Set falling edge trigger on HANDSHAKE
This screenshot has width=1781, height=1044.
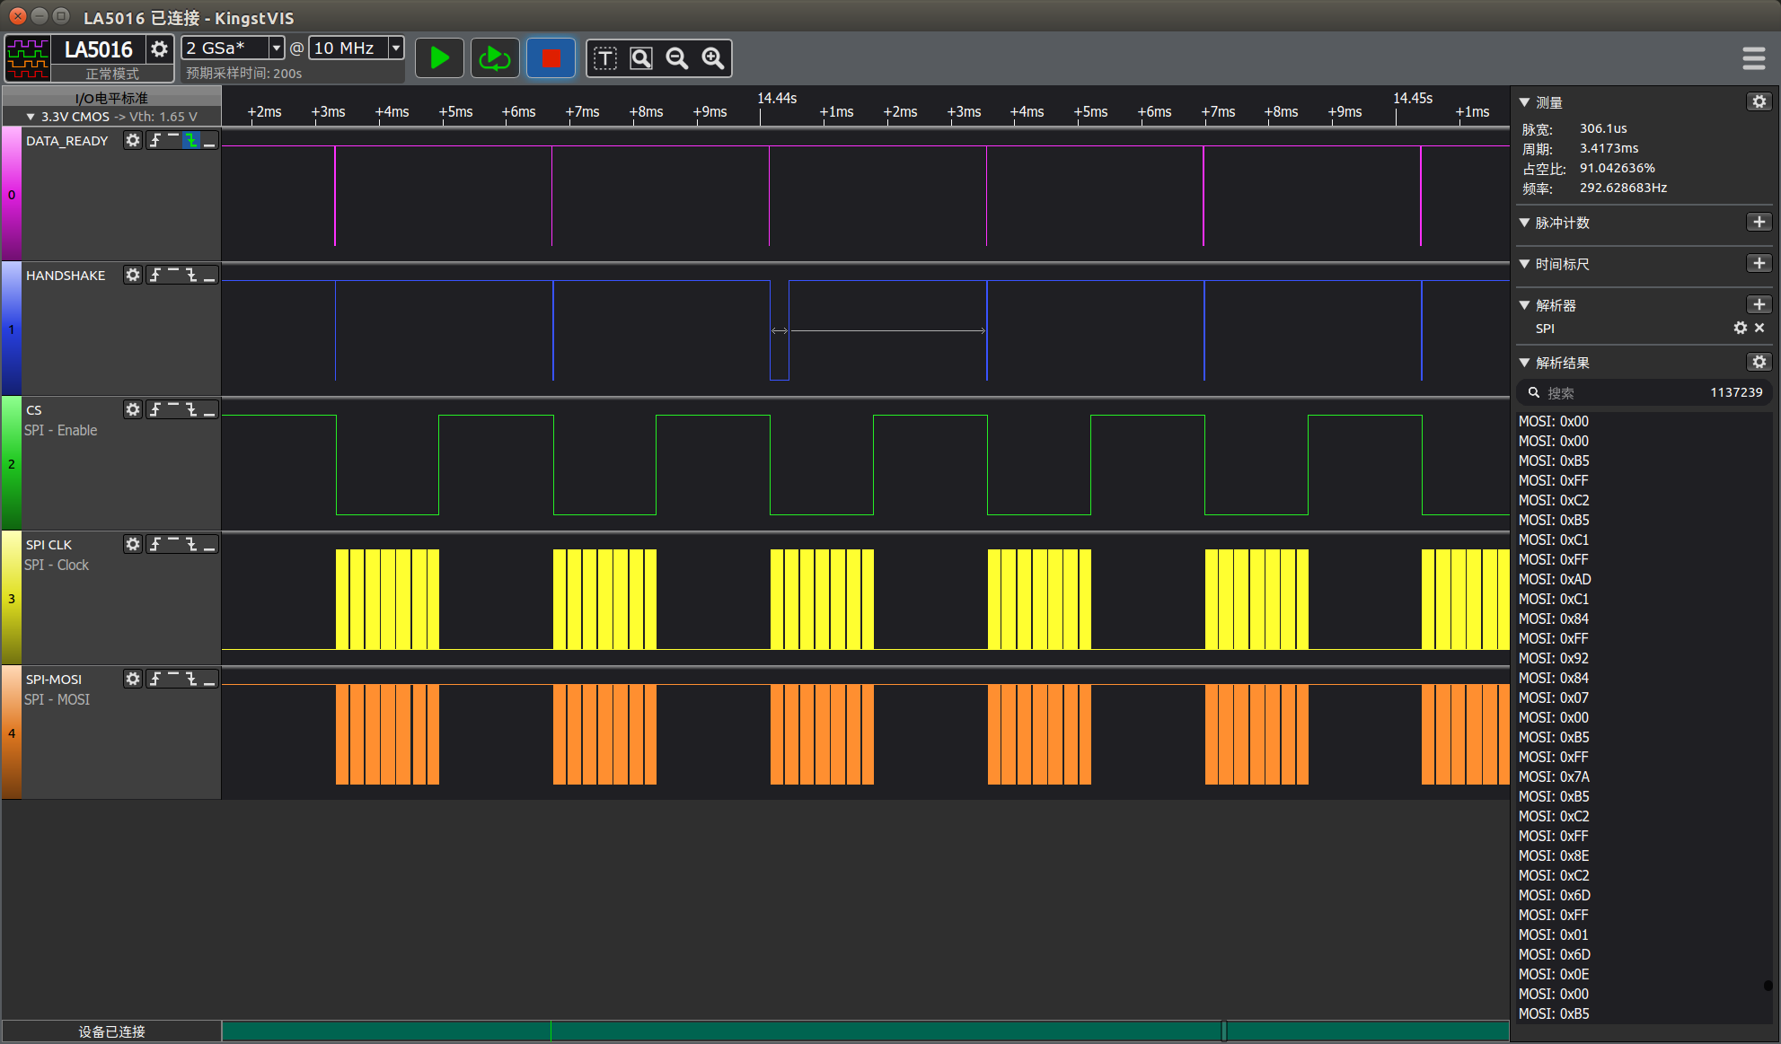pyautogui.click(x=191, y=275)
